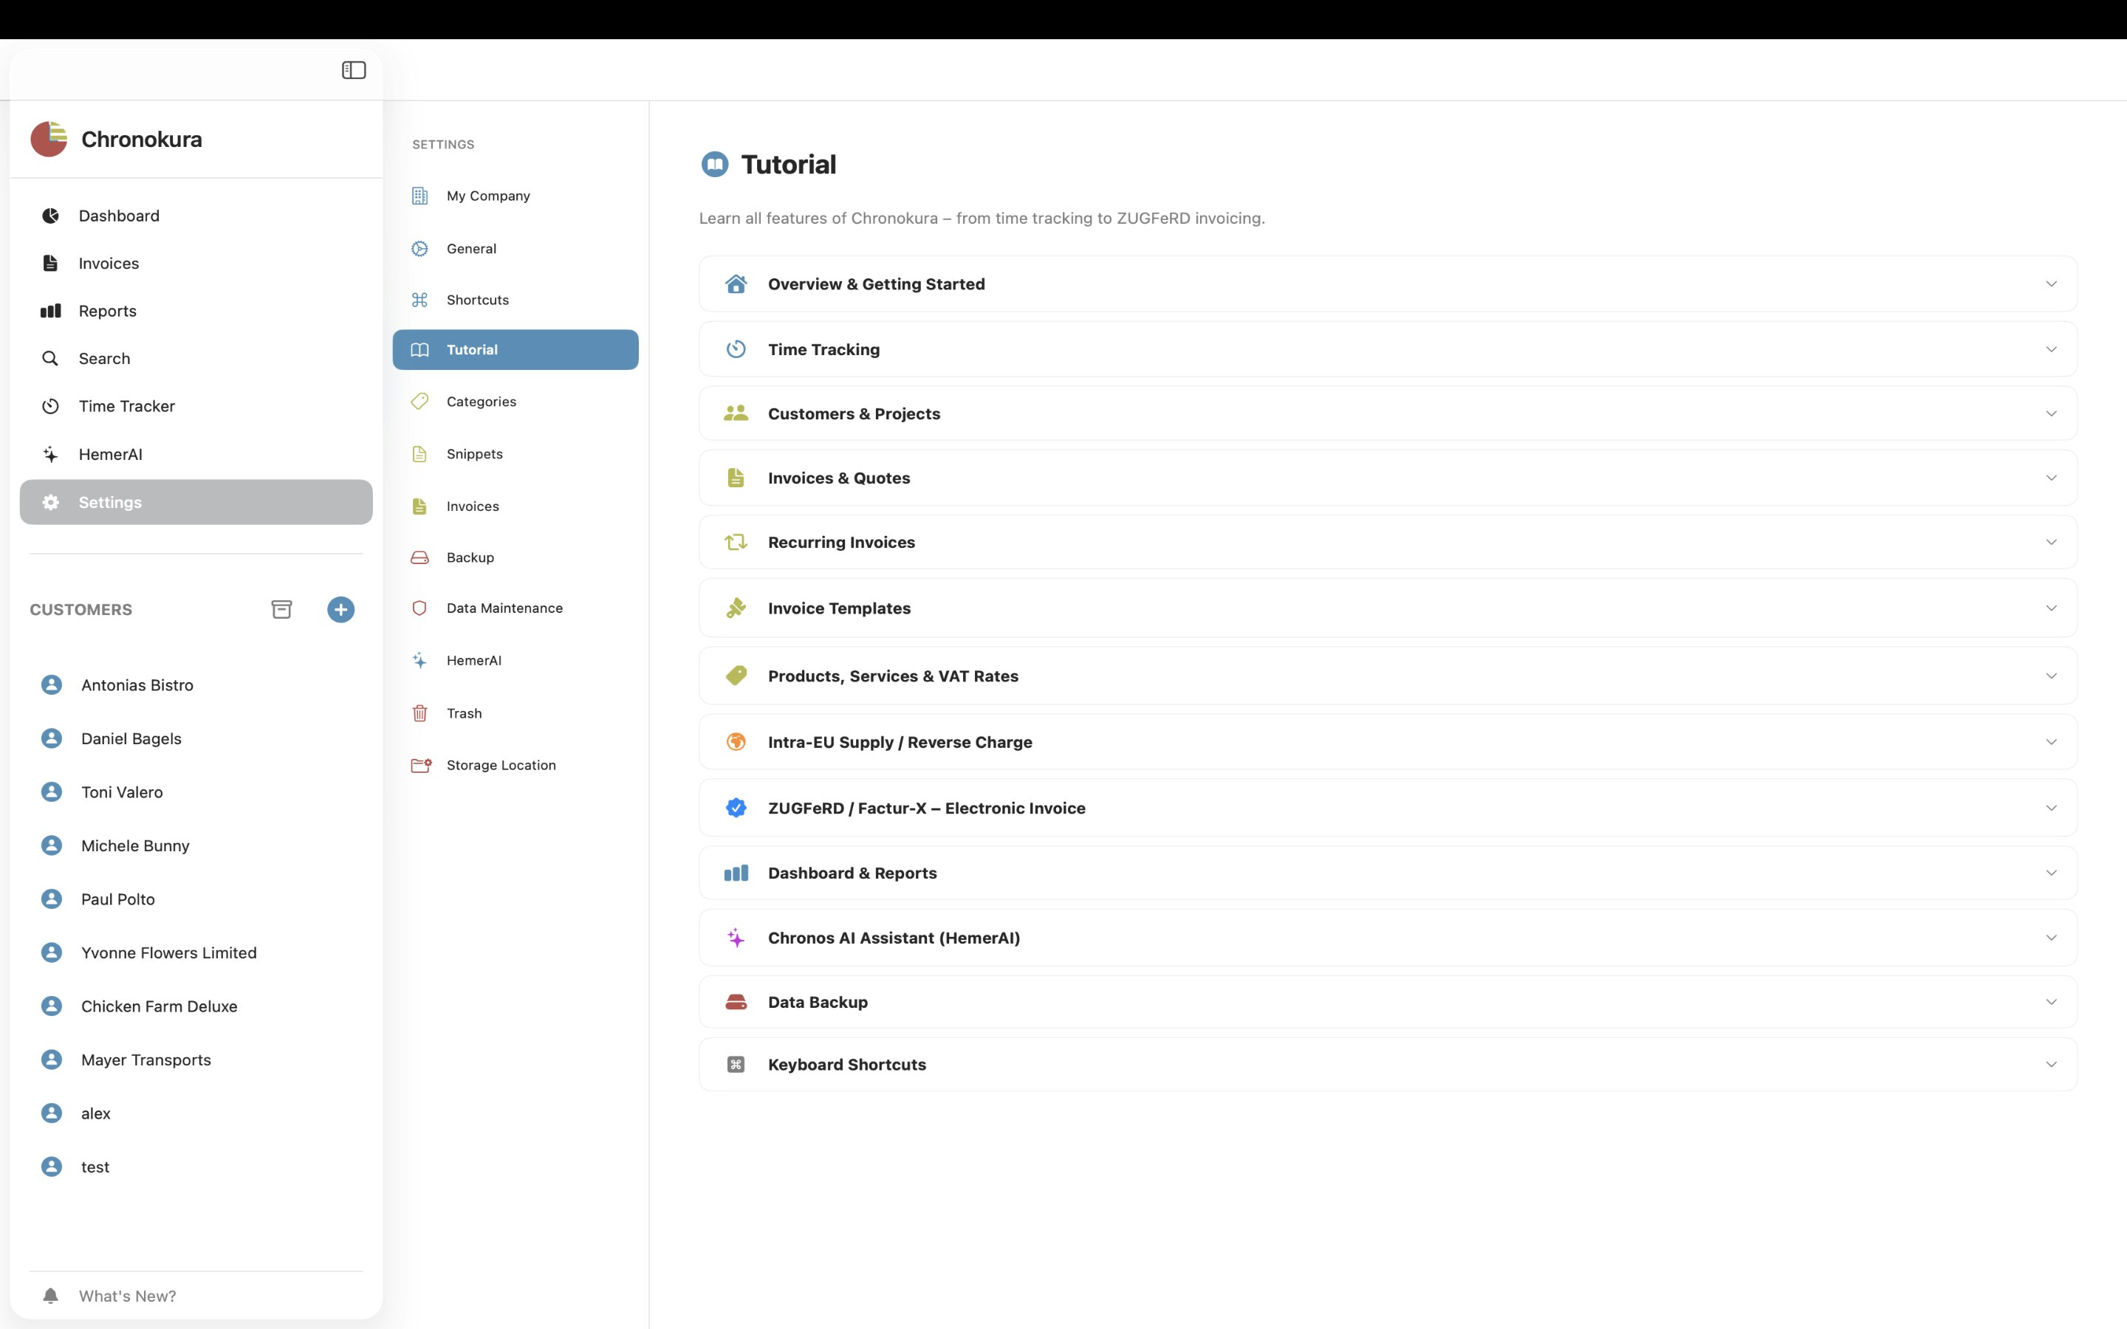Image resolution: width=2127 pixels, height=1329 pixels.
Task: Select customer Daniel Bagels
Action: click(196, 738)
